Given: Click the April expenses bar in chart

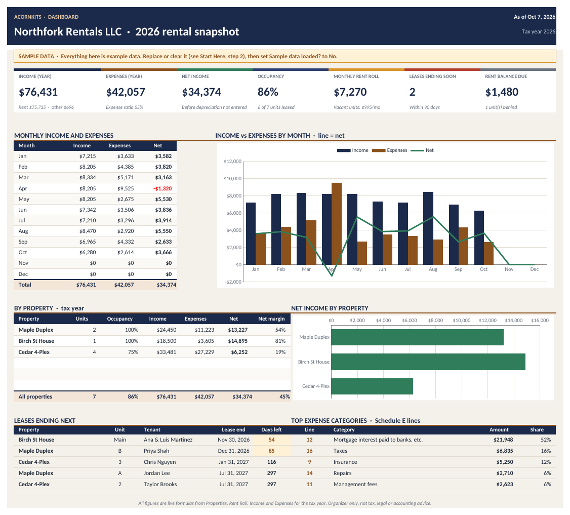Looking at the screenshot, I should click(x=337, y=224).
